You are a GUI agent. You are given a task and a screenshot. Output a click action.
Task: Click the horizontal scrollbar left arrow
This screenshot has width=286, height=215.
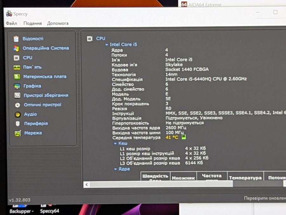pyautogui.click(x=87, y=185)
